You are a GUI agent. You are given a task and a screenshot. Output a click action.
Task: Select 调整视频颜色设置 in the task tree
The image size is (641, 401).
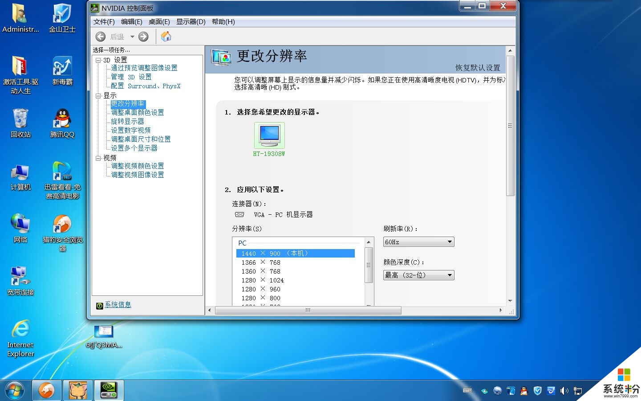[x=138, y=166]
